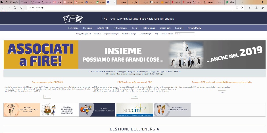Open Scarica gli studi e ricerche tile
This screenshot has width=267, height=133.
22,110
